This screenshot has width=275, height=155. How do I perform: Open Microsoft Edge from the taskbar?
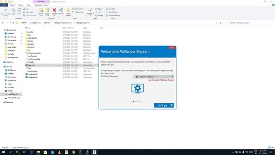point(31,152)
